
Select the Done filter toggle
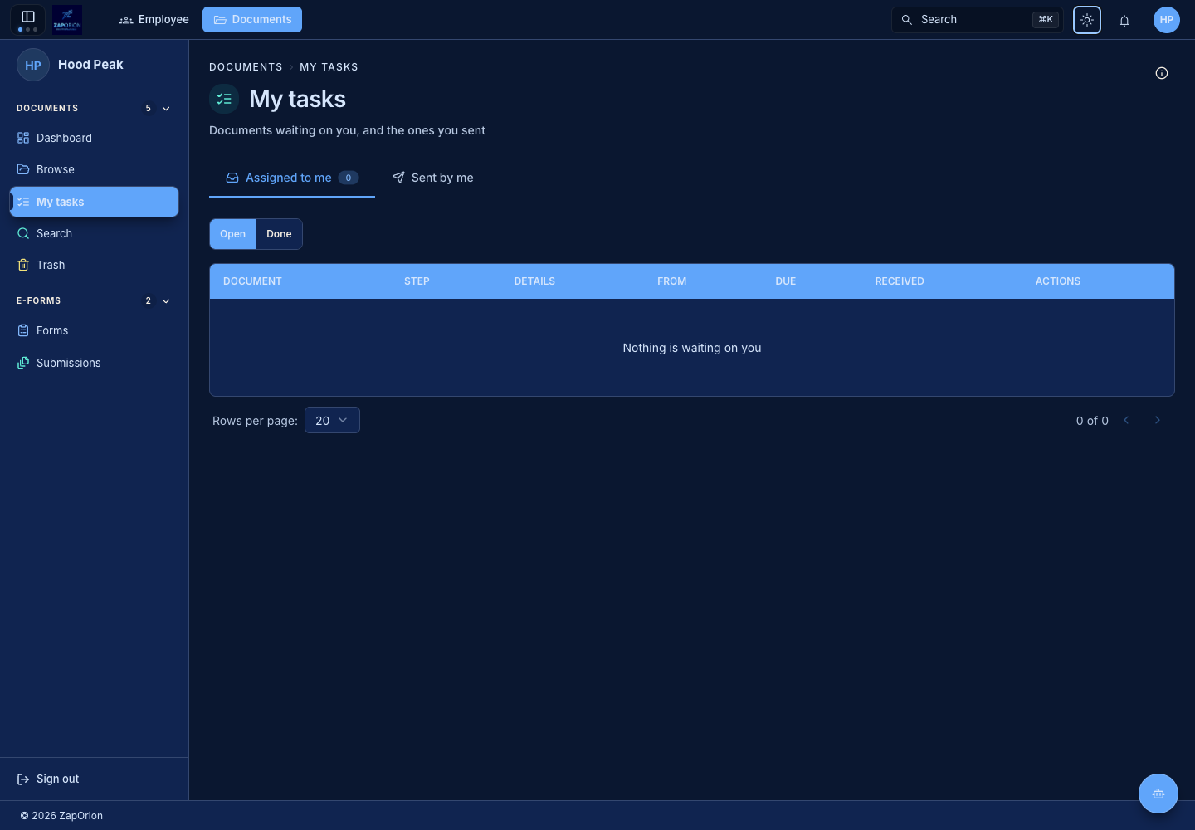pyautogui.click(x=279, y=234)
